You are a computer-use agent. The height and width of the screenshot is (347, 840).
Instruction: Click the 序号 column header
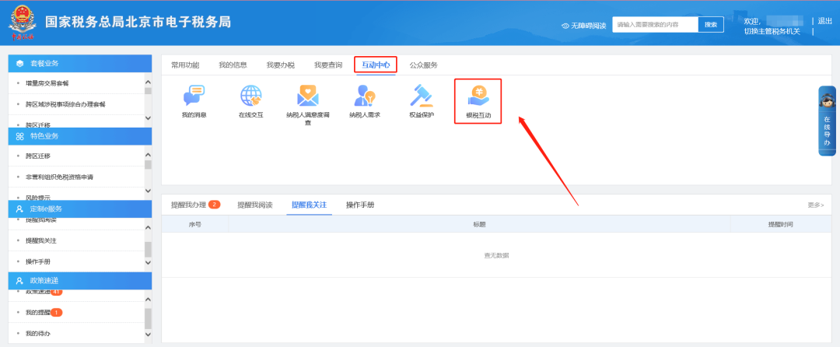[x=195, y=224]
